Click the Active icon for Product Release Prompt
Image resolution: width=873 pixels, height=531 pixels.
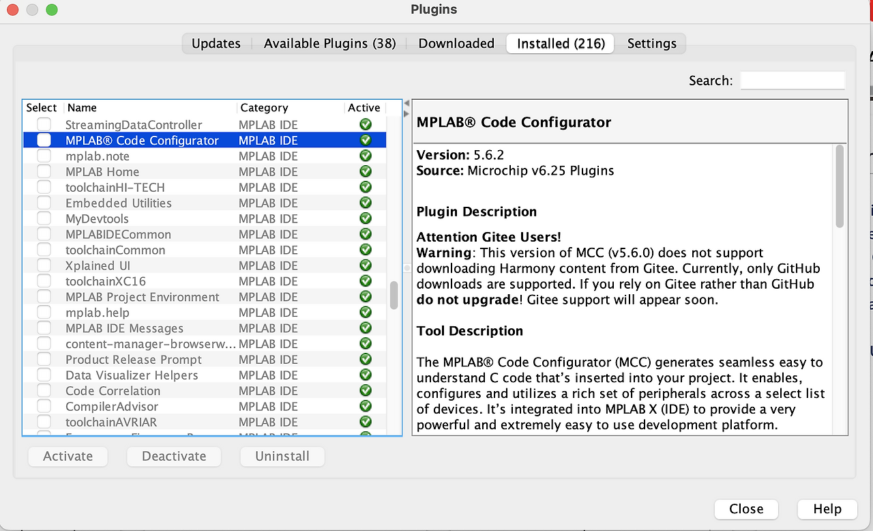366,360
